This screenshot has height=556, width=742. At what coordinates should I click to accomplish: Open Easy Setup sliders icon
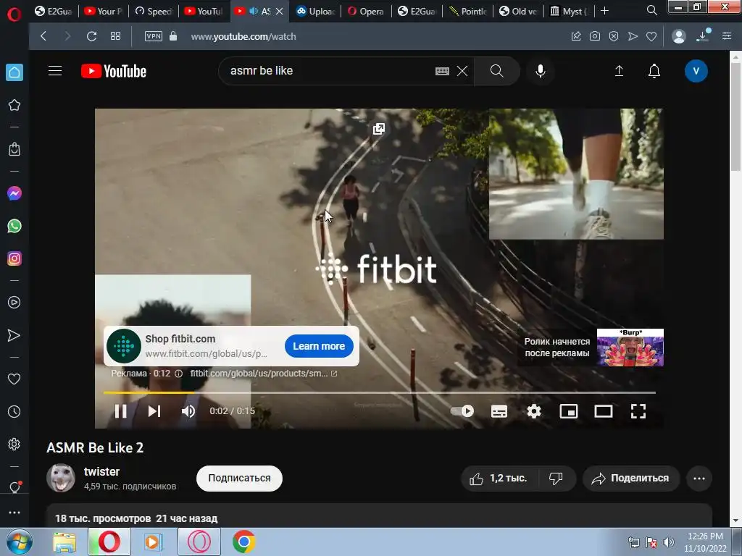(x=727, y=36)
